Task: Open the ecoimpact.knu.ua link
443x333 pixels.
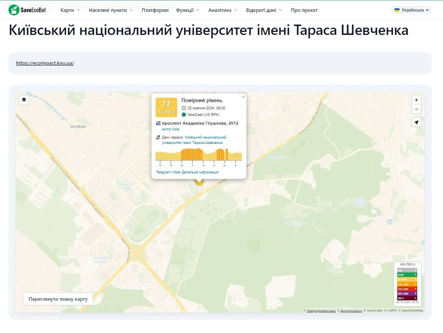Action: pos(45,63)
